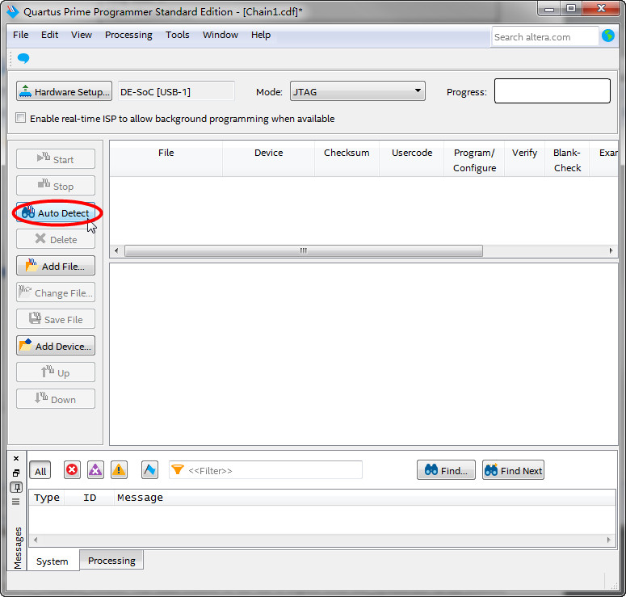Toggle warning messages filter icon
Viewport: 626px width, 597px height.
click(119, 469)
